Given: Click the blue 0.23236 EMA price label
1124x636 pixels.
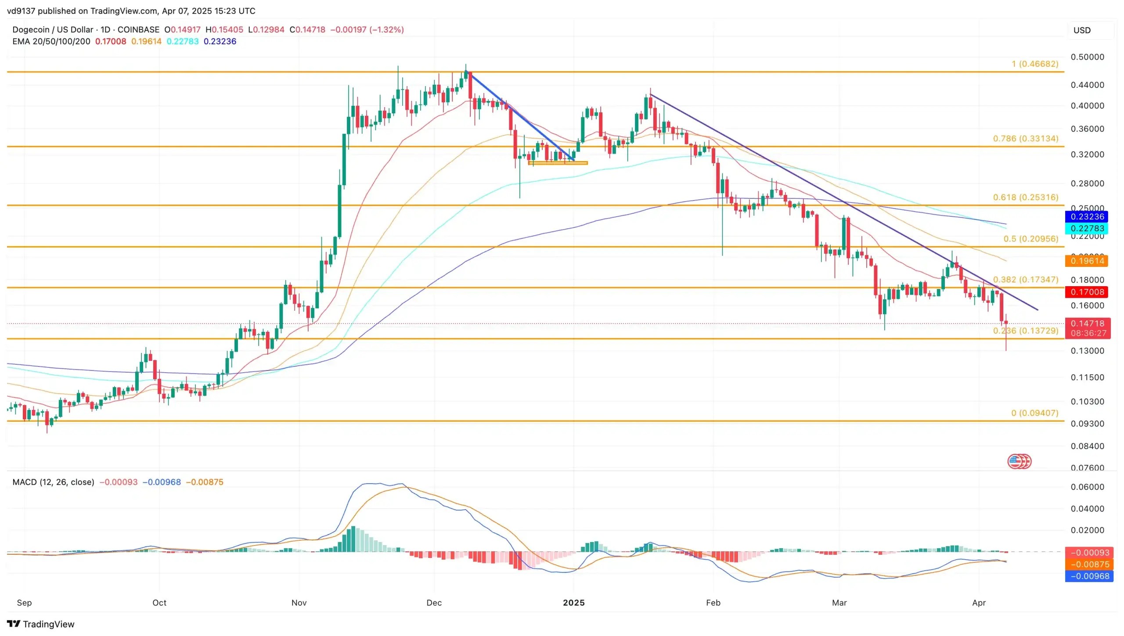Looking at the screenshot, I should point(1088,216).
